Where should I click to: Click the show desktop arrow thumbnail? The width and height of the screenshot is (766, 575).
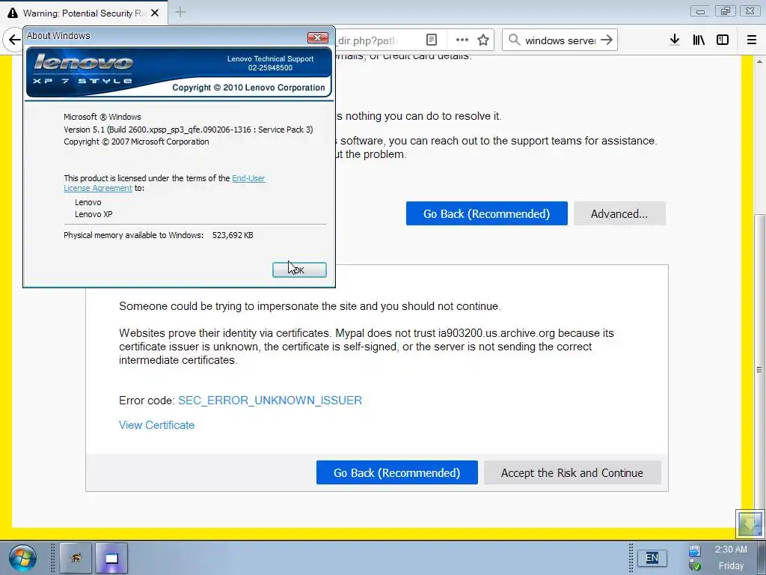[x=750, y=523]
